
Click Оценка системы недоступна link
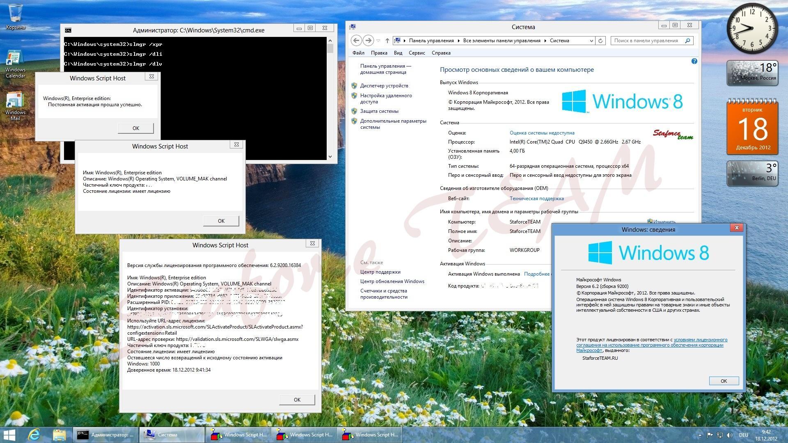542,133
